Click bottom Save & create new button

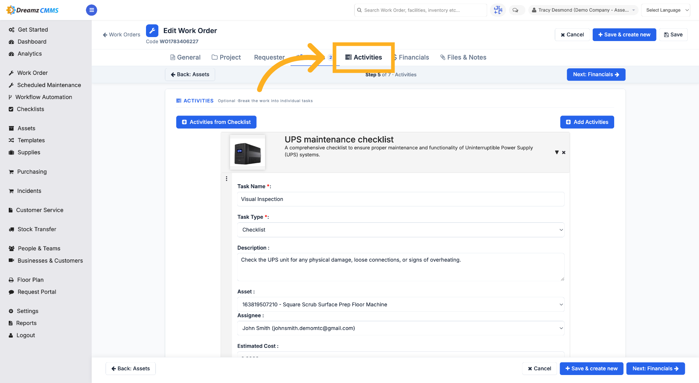pos(592,368)
